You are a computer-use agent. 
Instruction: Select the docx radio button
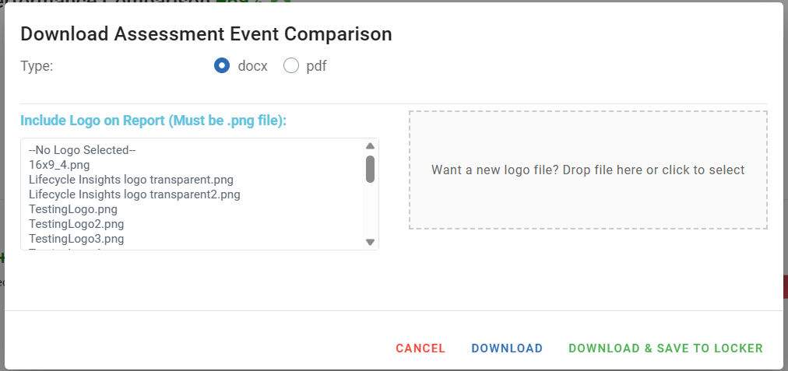(x=222, y=66)
